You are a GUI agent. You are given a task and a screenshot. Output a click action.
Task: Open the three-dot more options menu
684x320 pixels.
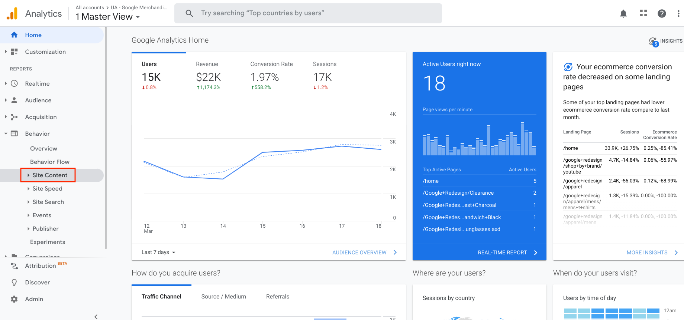(x=678, y=13)
